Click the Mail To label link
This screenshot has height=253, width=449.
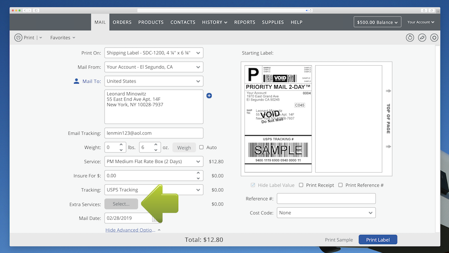92,81
